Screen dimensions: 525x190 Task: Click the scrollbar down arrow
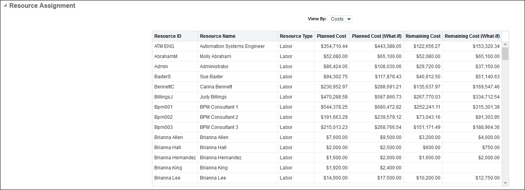(505, 182)
